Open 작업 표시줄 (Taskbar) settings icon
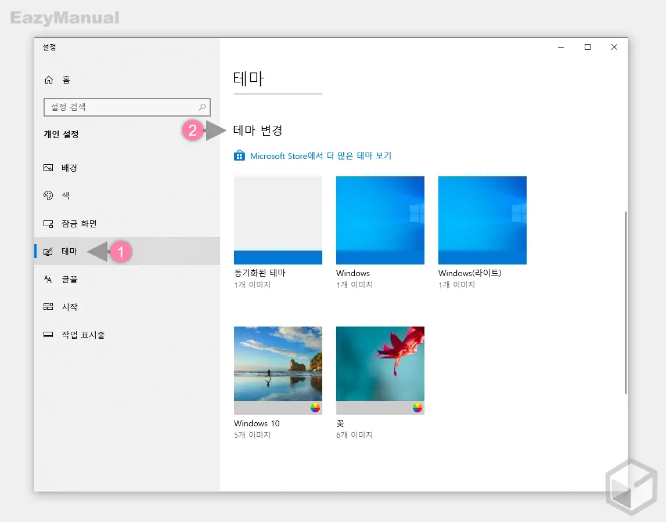The width and height of the screenshot is (666, 522). (x=48, y=335)
